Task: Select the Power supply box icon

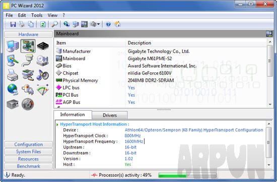Action: point(13,104)
